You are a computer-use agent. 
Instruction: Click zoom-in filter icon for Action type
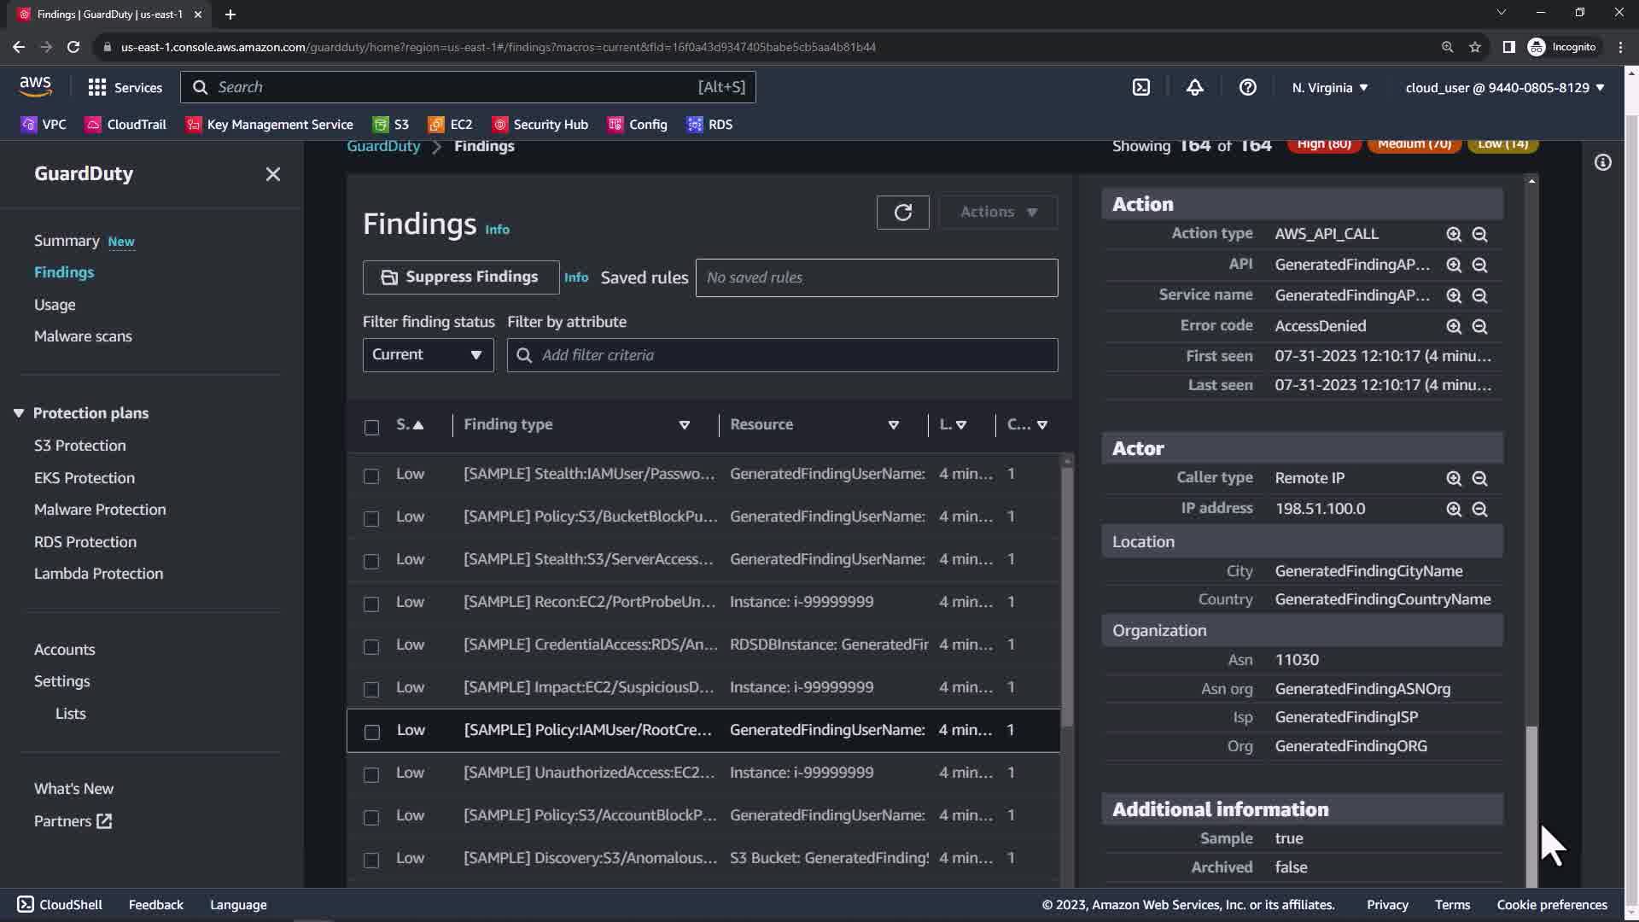tap(1454, 234)
